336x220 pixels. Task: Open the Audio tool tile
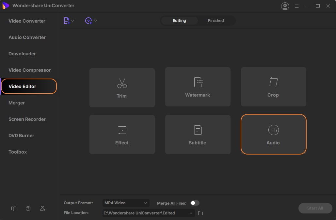click(273, 134)
